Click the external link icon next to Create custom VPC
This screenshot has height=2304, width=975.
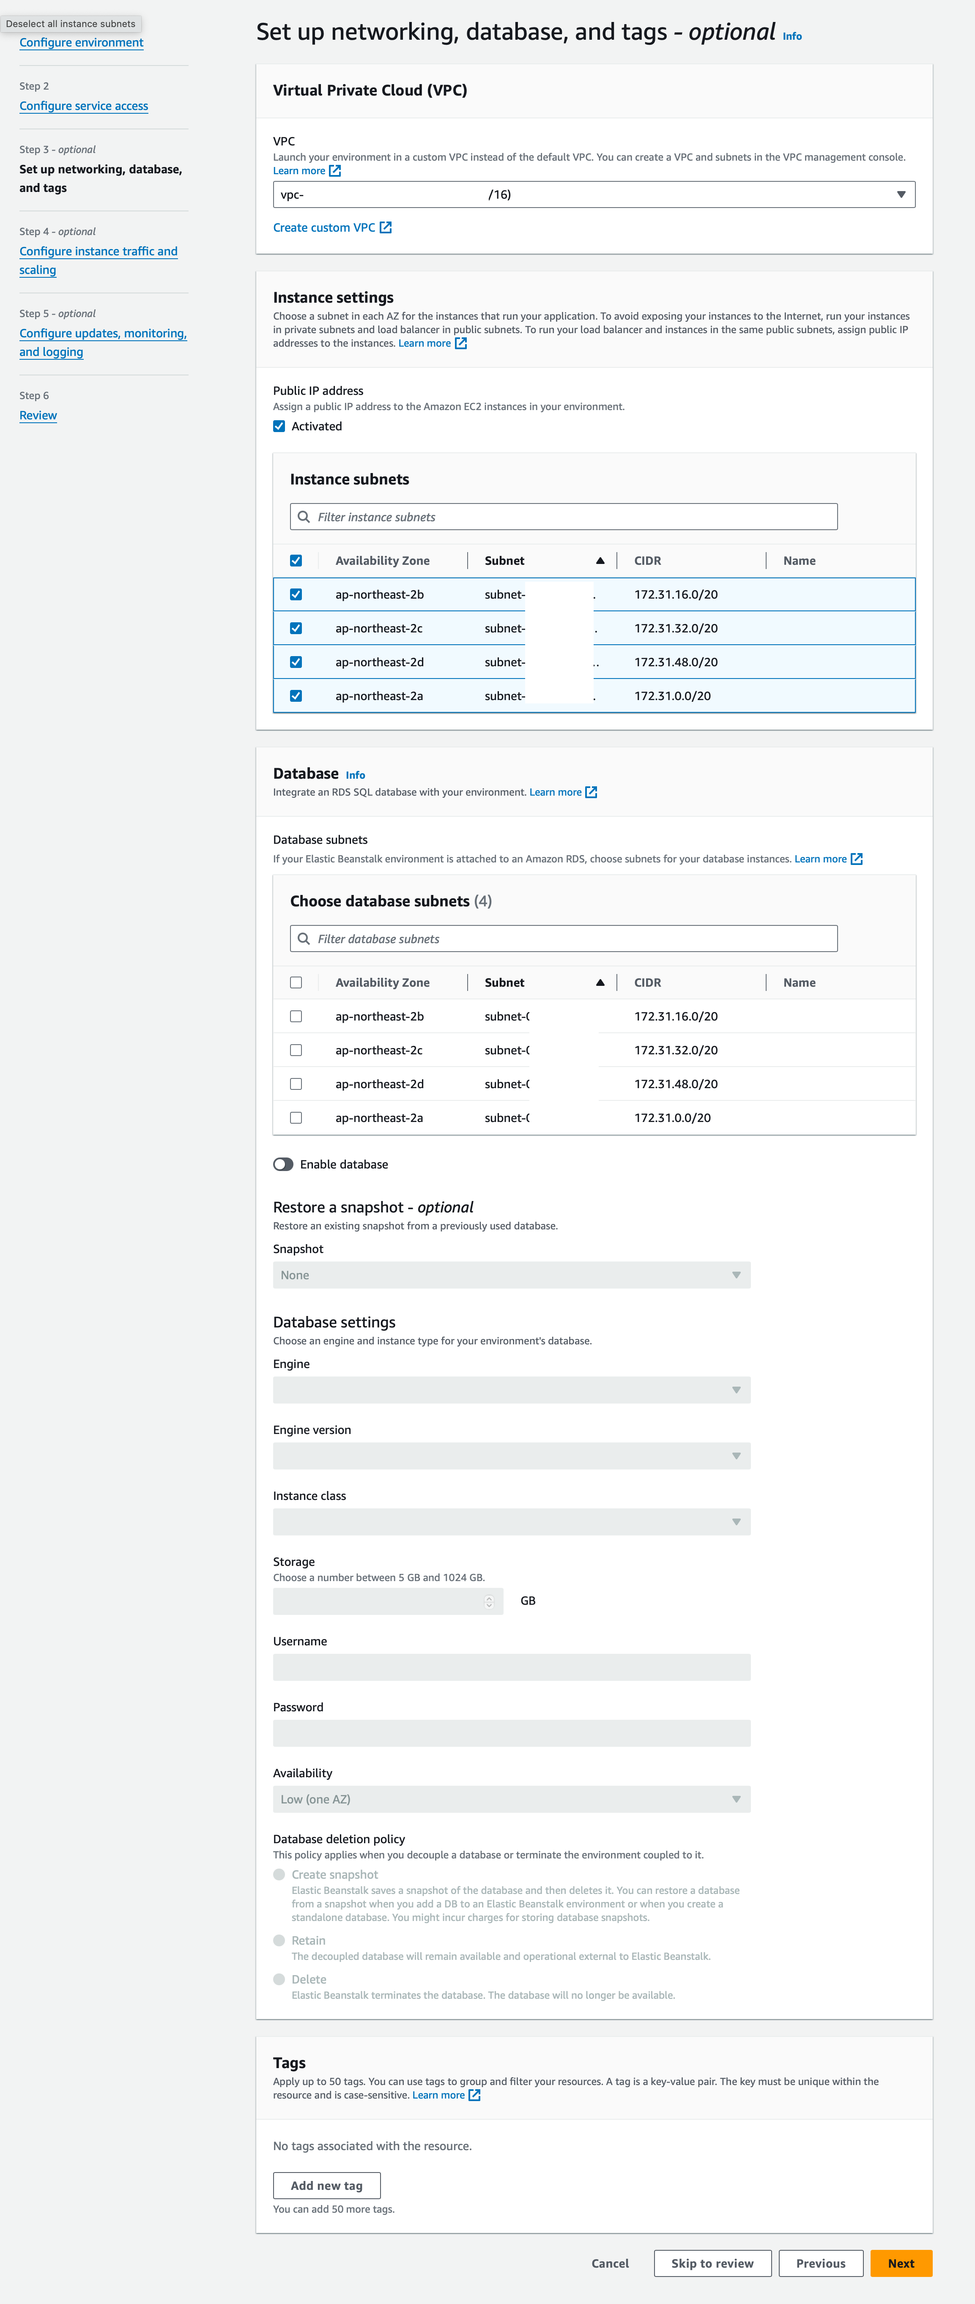386,228
